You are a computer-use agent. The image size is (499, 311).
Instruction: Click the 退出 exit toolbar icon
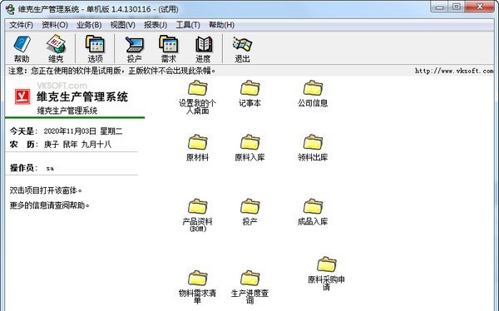tap(242, 49)
